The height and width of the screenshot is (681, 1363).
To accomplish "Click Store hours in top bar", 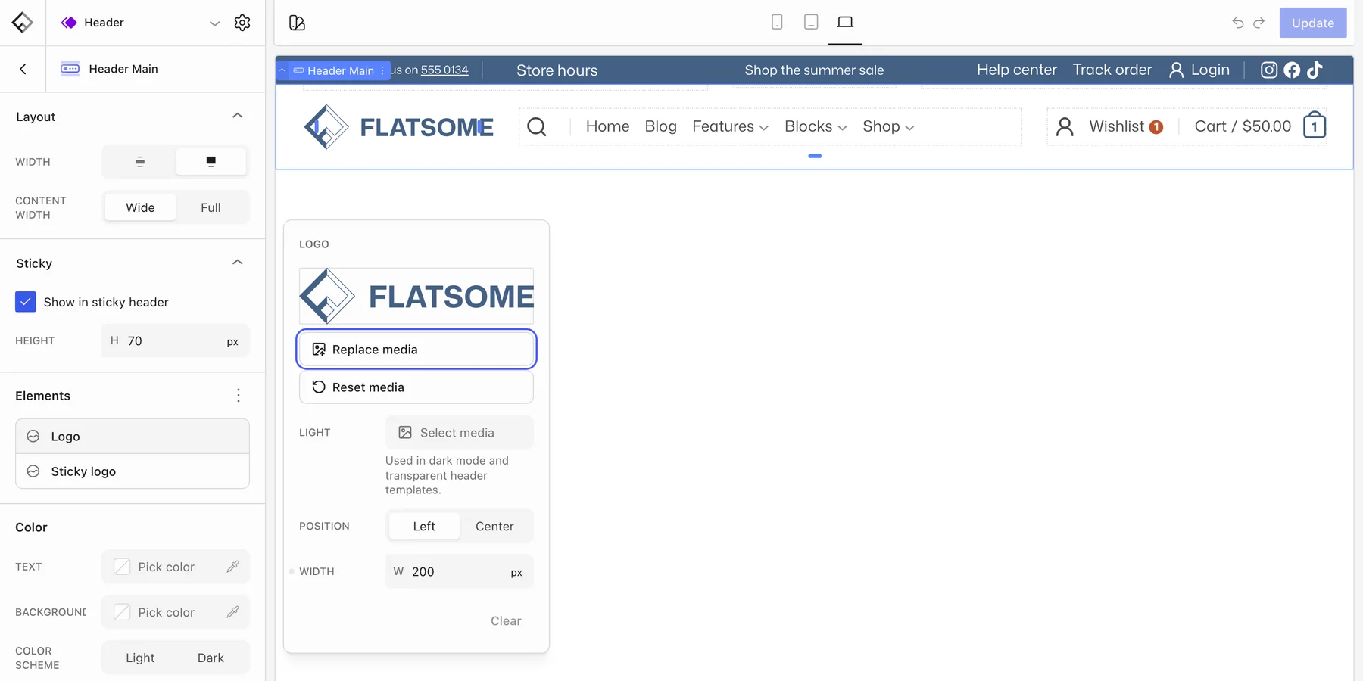I will click(x=557, y=70).
